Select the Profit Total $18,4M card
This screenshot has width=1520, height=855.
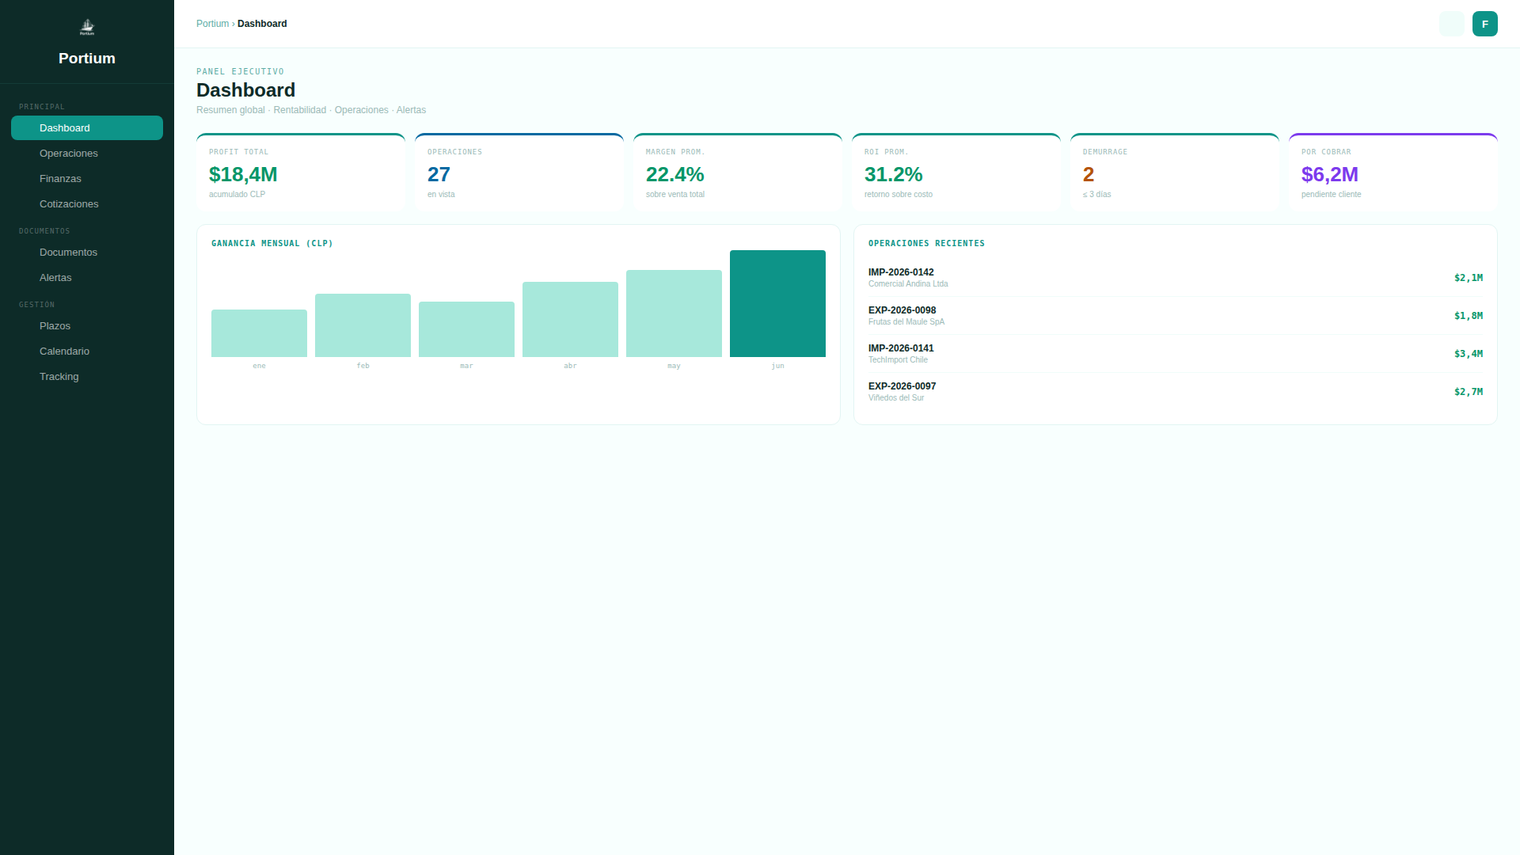pyautogui.click(x=301, y=172)
